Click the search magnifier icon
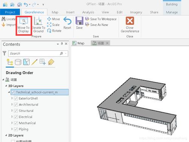The width and height of the screenshot is (189, 142). pos(61,53)
